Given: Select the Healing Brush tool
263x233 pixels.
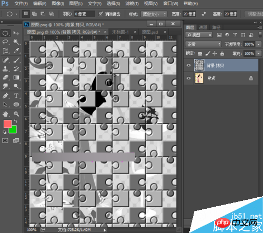Looking at the screenshot, I should [x=5, y=60].
